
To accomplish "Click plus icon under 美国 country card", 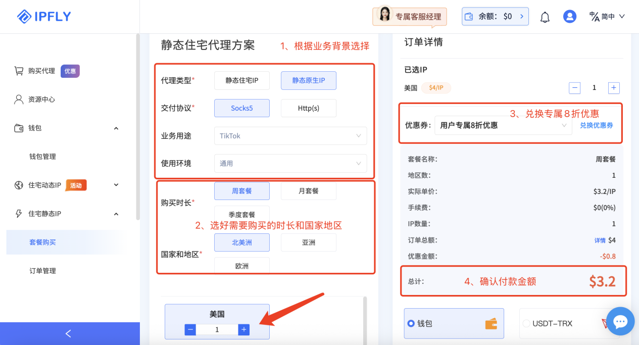I will point(243,330).
